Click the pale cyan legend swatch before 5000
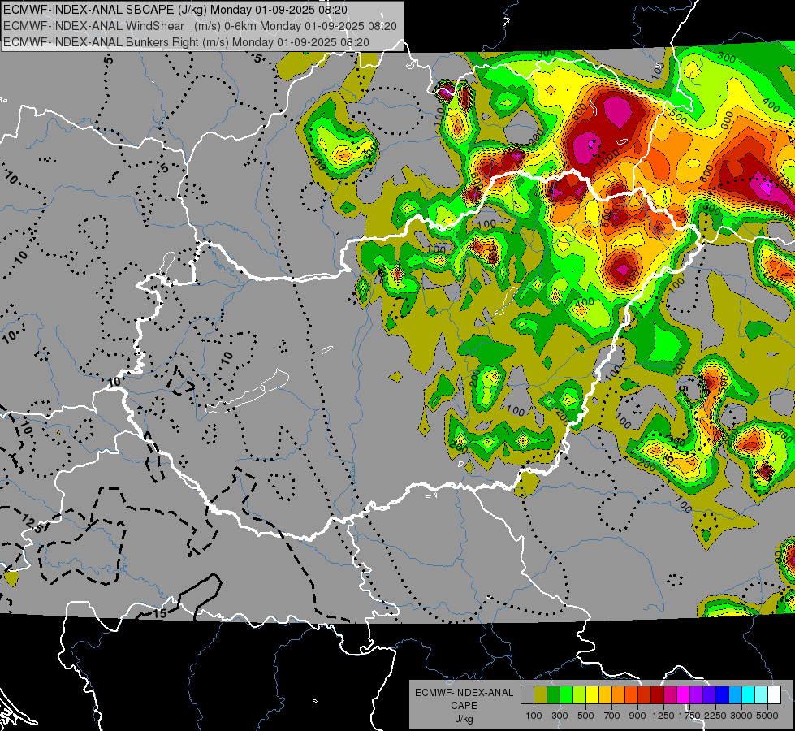 (761, 695)
